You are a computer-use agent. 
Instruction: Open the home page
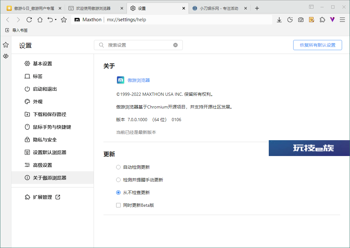[40, 20]
